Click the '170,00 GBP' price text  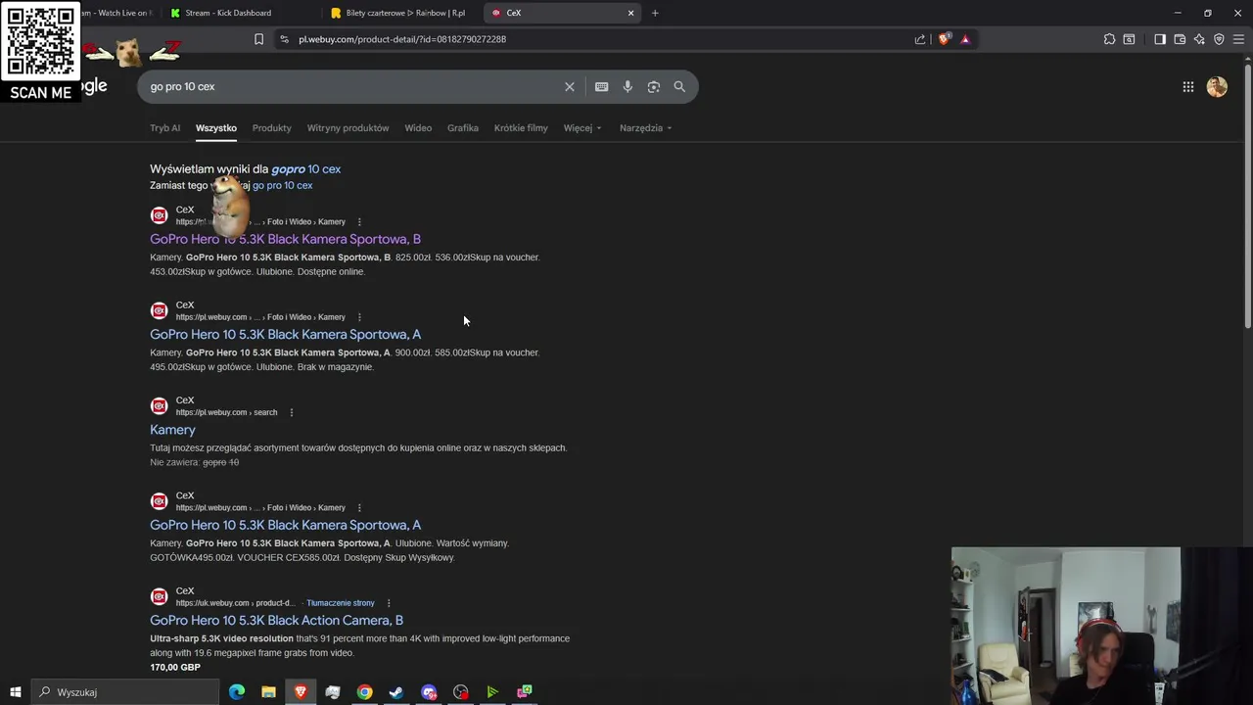pos(175,668)
